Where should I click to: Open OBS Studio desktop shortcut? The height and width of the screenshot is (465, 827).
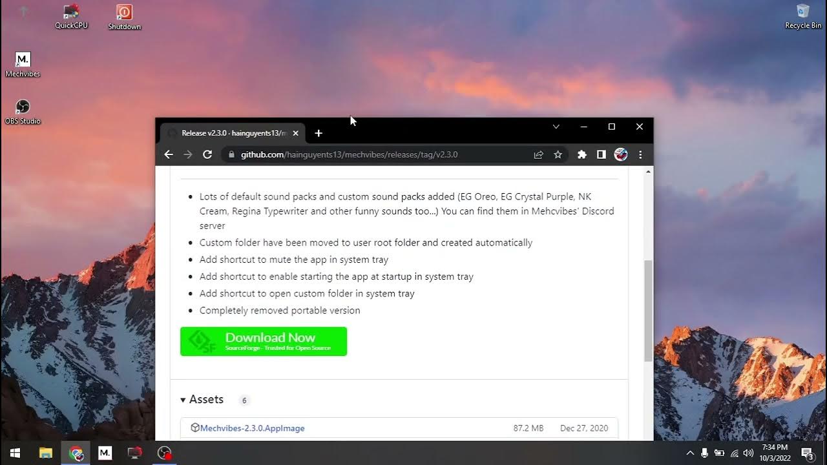(x=23, y=111)
